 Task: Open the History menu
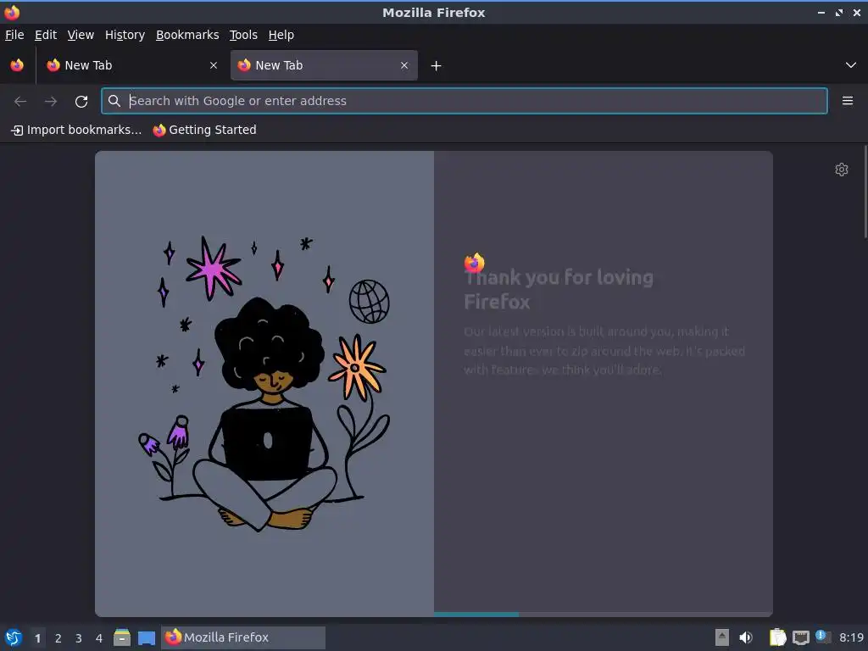(125, 35)
